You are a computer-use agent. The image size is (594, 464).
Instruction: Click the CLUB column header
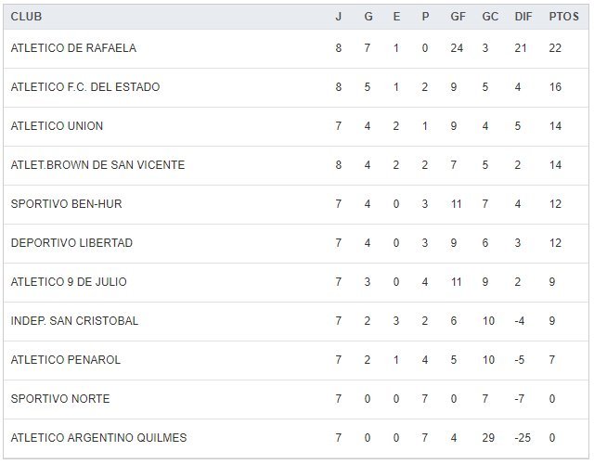click(26, 17)
